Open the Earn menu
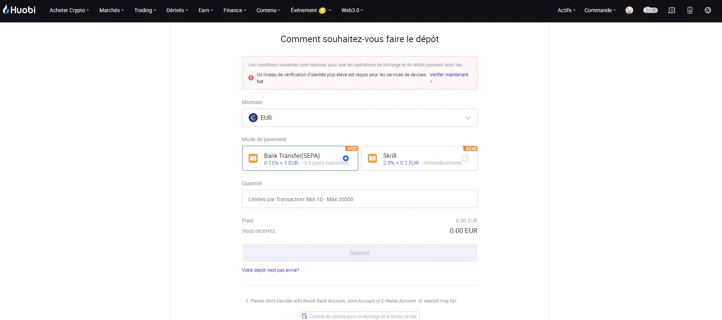Viewport: 722px width, 320px height. click(x=206, y=10)
